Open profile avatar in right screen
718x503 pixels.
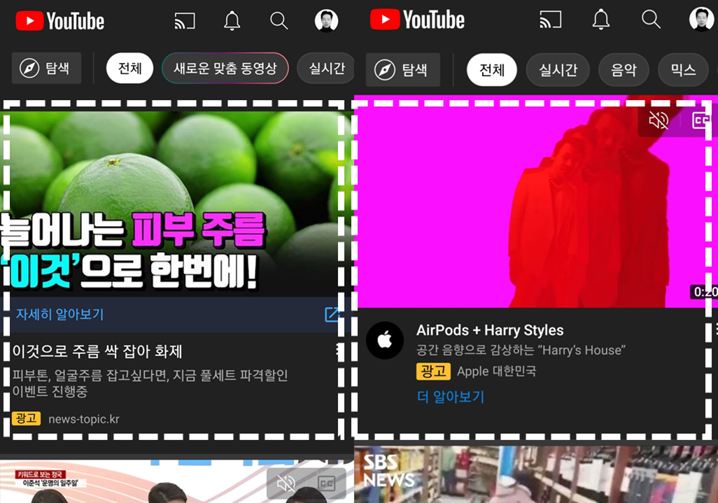pos(701,19)
